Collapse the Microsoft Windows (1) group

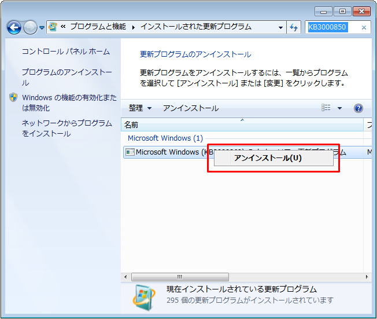[x=165, y=138]
